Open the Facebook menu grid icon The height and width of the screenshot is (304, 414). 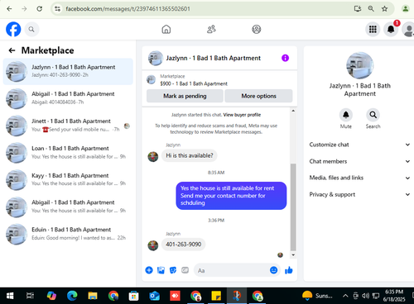pos(373,29)
